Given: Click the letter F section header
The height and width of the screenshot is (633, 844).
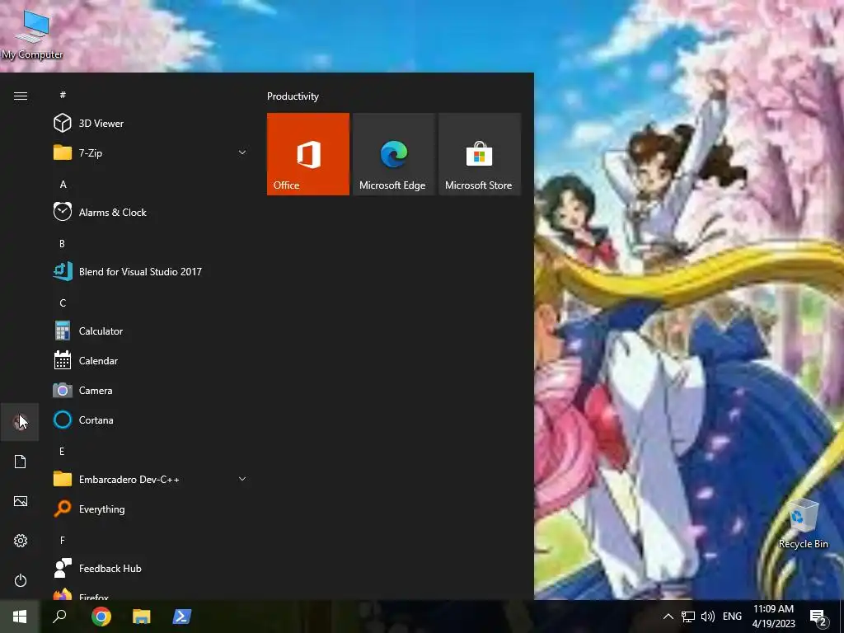Looking at the screenshot, I should click(x=63, y=540).
